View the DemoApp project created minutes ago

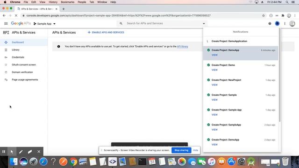coord(214,55)
